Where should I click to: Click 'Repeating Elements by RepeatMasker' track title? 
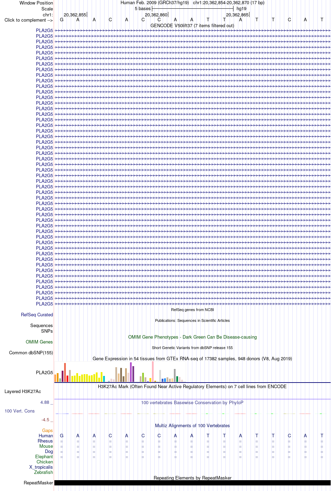click(x=192, y=478)
